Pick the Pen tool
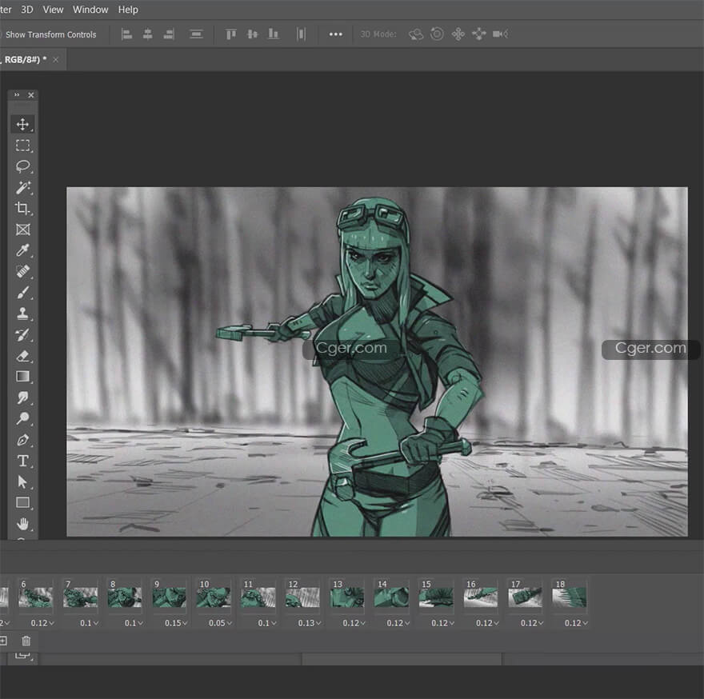Image resolution: width=704 pixels, height=699 pixels. click(22, 440)
